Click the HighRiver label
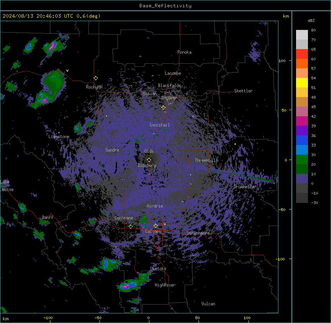The width and height of the screenshot is (331, 323). click(x=165, y=285)
